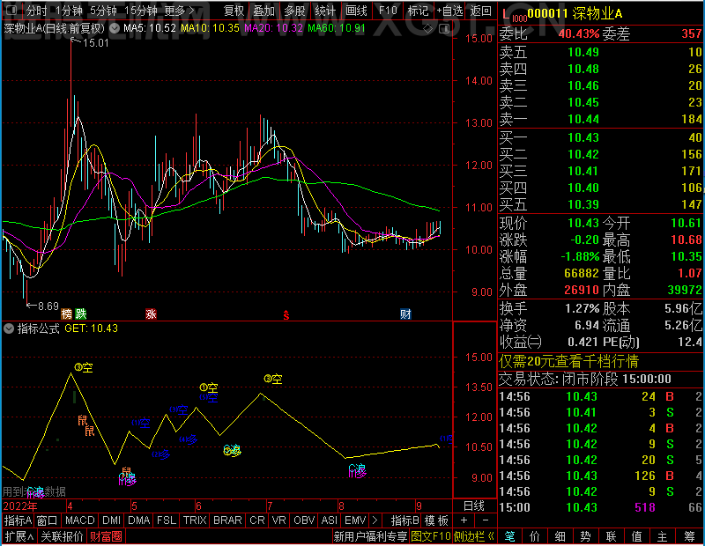The width and height of the screenshot is (705, 546).
Task: Open the 模板 template tab
Action: 436,520
